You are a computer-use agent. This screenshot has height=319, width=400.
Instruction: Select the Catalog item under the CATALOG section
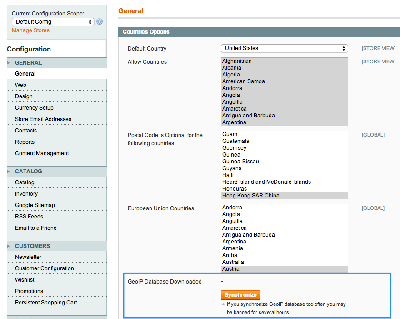pyautogui.click(x=57, y=182)
